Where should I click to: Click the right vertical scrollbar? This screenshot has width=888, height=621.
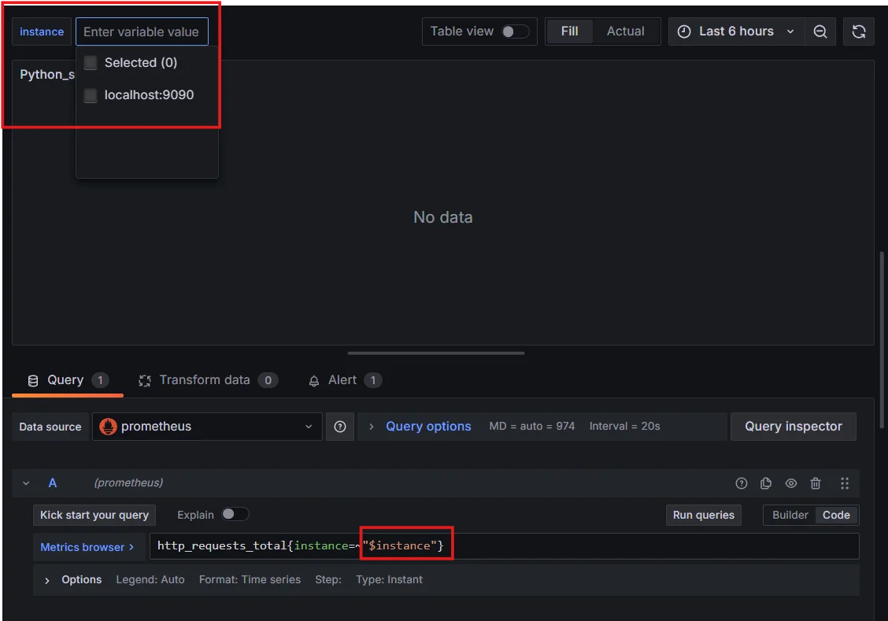[882, 340]
